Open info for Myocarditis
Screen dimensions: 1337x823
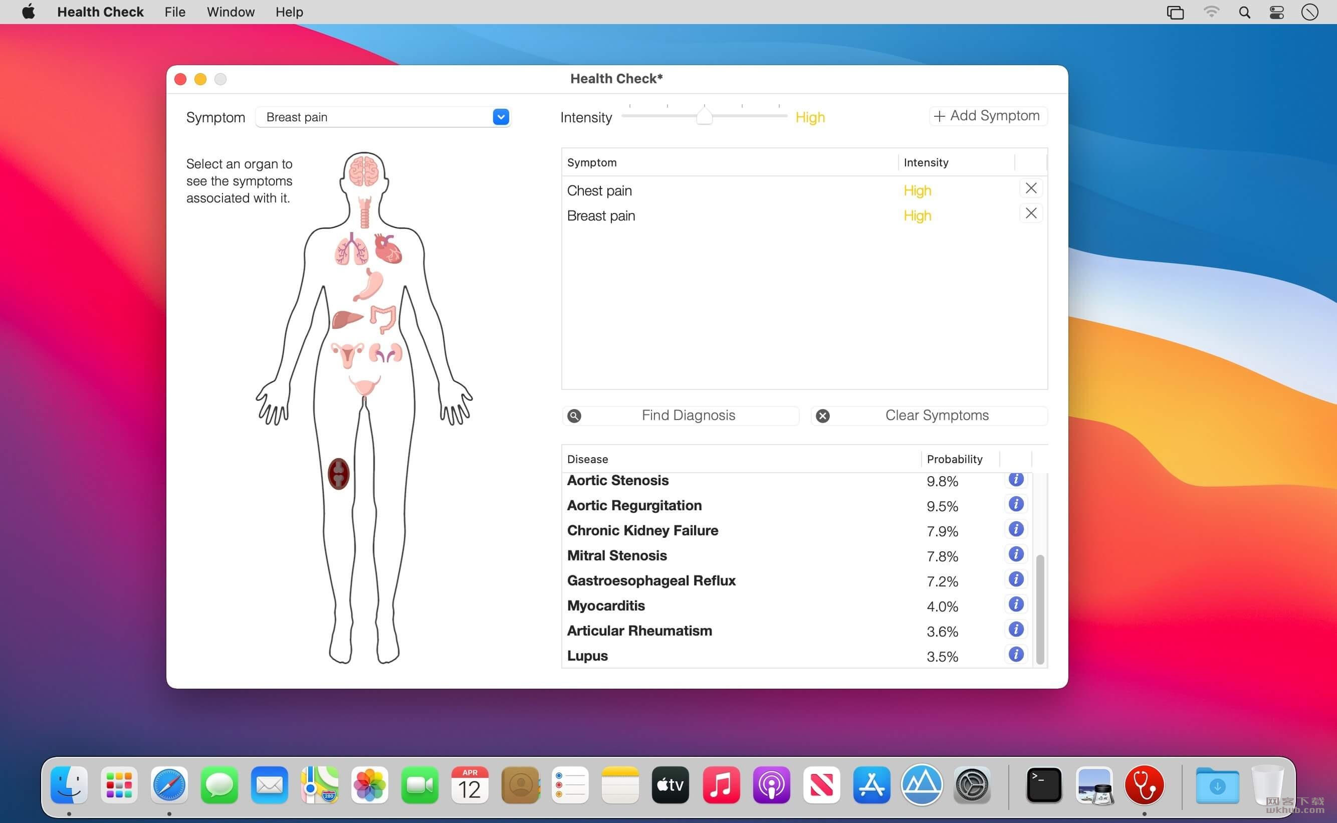pyautogui.click(x=1015, y=604)
